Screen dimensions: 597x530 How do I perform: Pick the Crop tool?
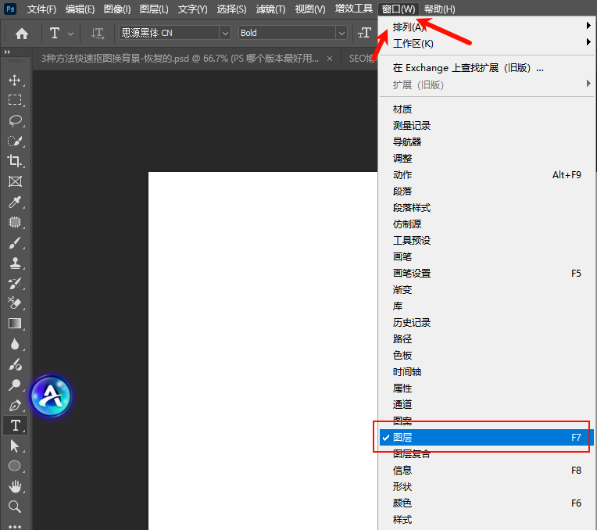click(15, 161)
